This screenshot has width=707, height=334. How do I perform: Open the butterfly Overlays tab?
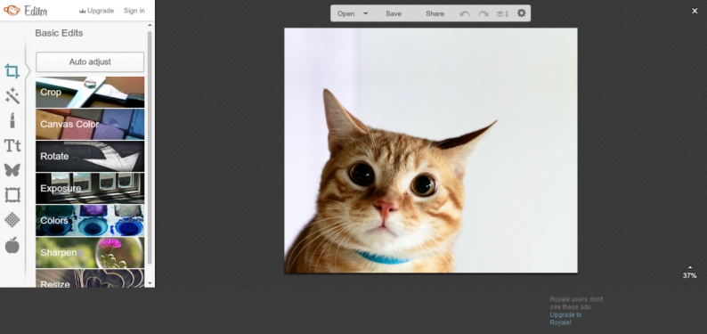[12, 170]
